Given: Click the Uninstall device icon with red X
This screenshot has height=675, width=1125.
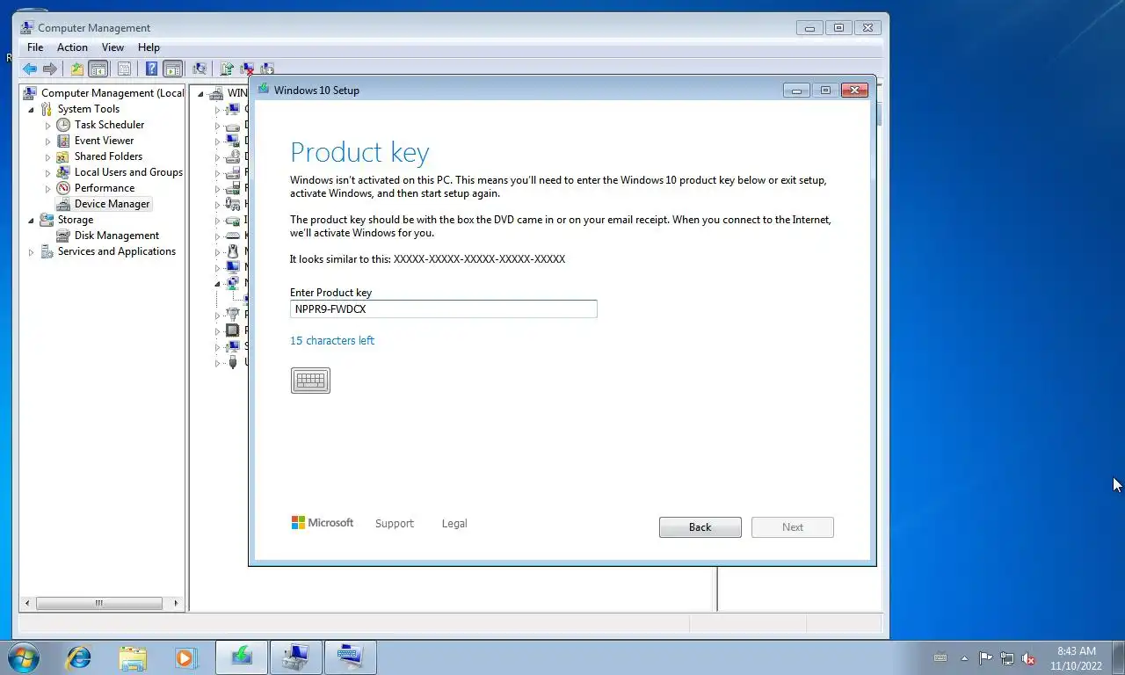Looking at the screenshot, I should point(247,69).
